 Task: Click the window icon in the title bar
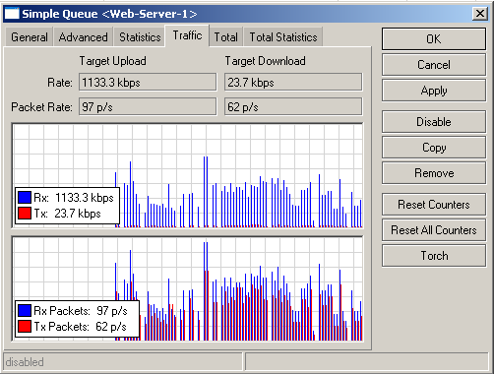pyautogui.click(x=12, y=14)
